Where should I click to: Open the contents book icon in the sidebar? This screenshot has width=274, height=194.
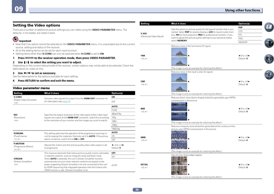click(x=269, y=27)
